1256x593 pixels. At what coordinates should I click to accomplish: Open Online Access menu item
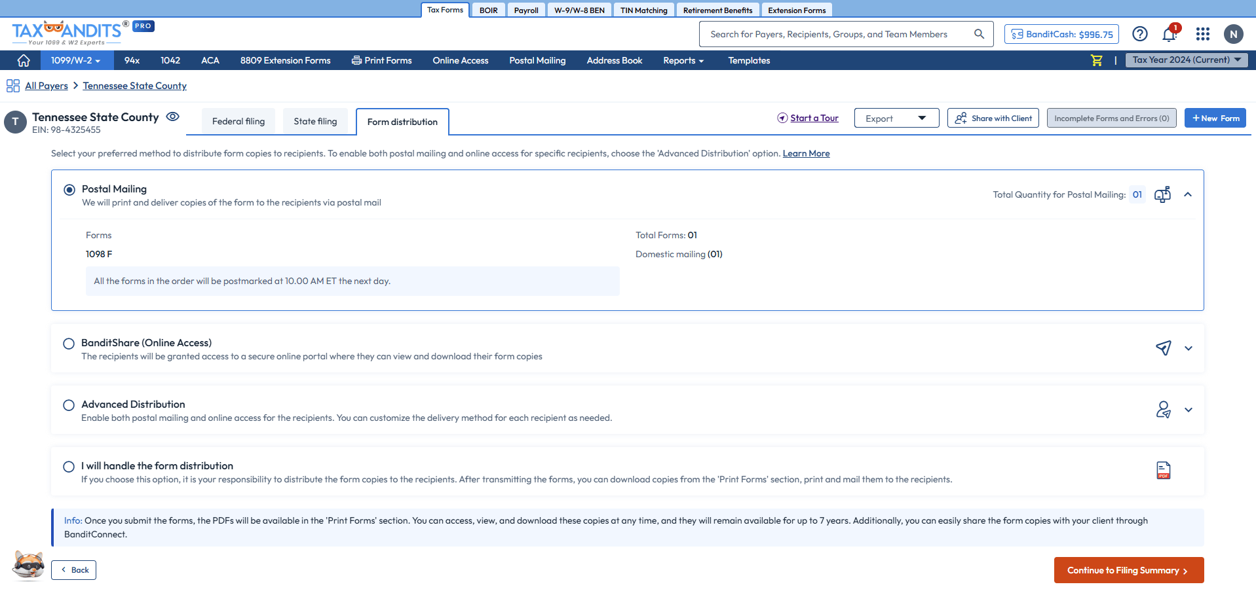pos(461,60)
